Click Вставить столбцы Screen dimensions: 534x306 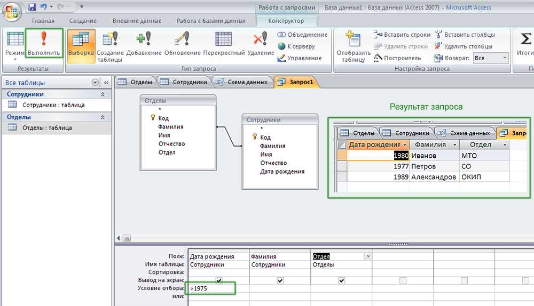tap(465, 35)
